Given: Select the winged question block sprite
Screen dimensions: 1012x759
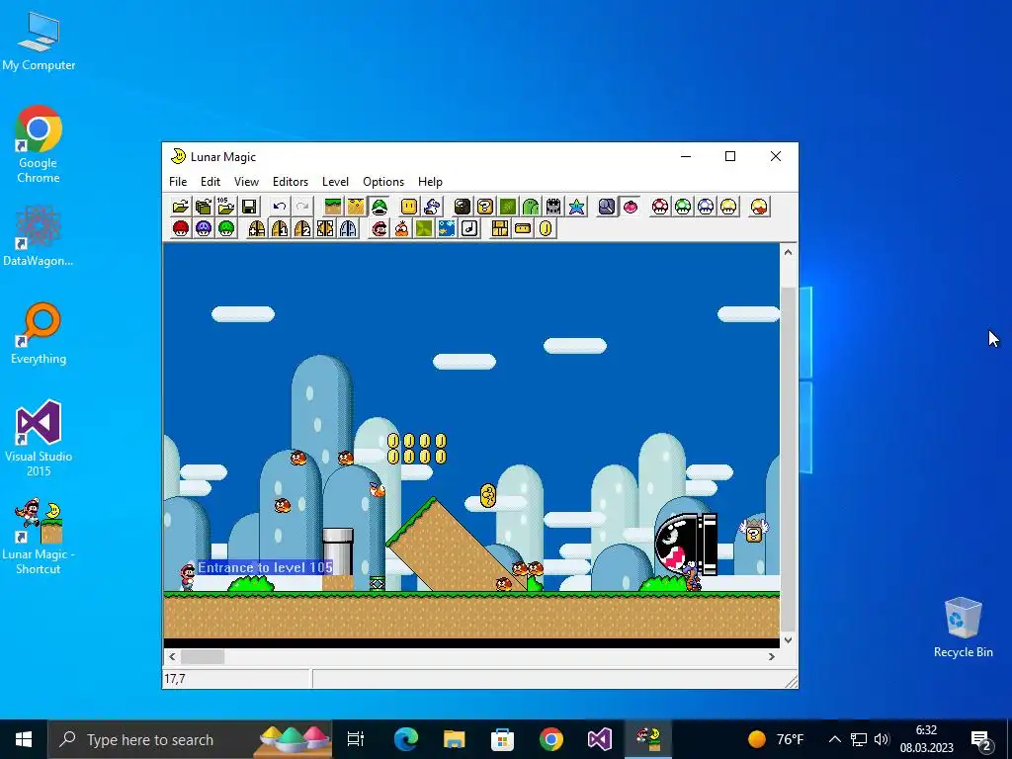Looking at the screenshot, I should (x=753, y=531).
